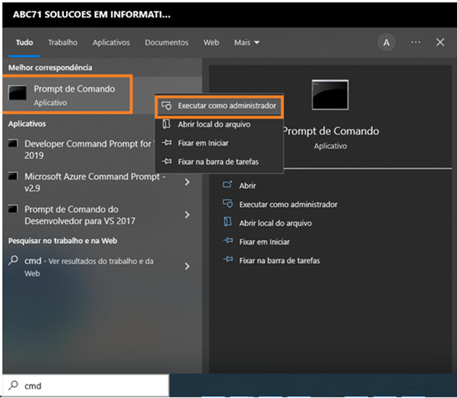Select the Tudo search tab
Image resolution: width=457 pixels, height=398 pixels.
point(24,43)
